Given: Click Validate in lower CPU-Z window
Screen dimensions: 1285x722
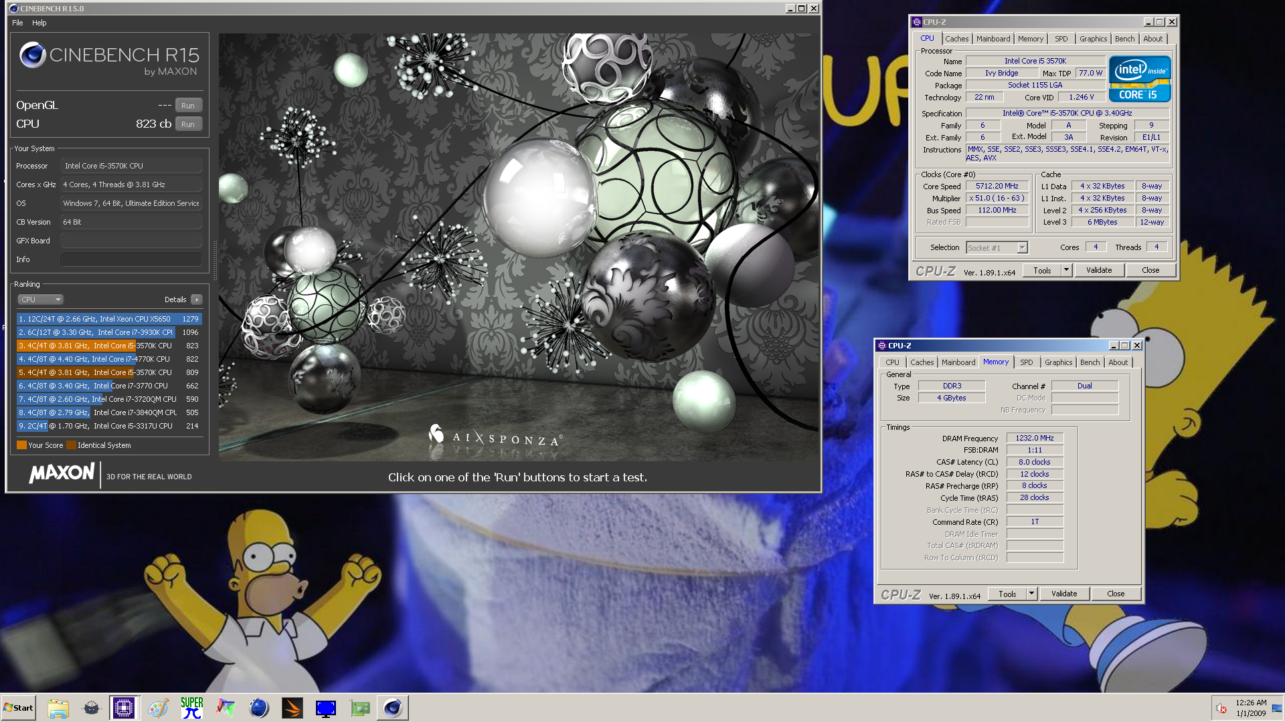Looking at the screenshot, I should (x=1064, y=594).
